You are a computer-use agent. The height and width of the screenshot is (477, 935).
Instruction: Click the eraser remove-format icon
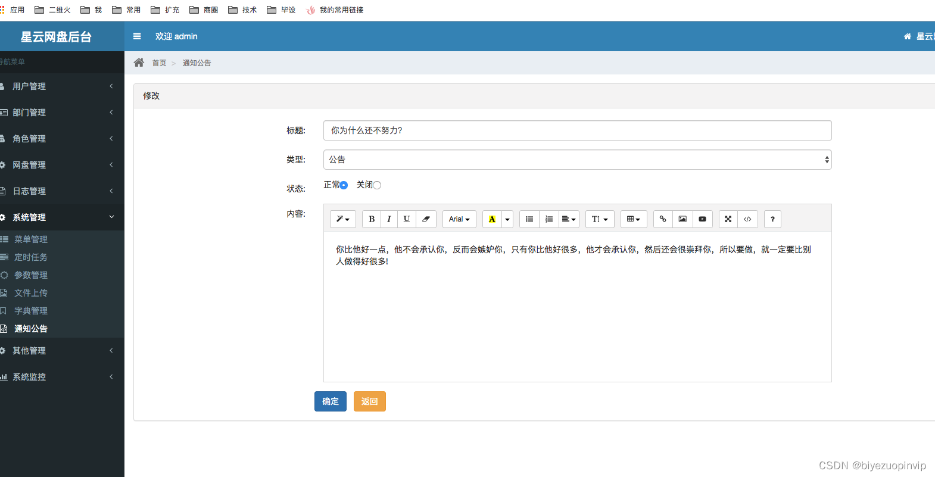(426, 219)
